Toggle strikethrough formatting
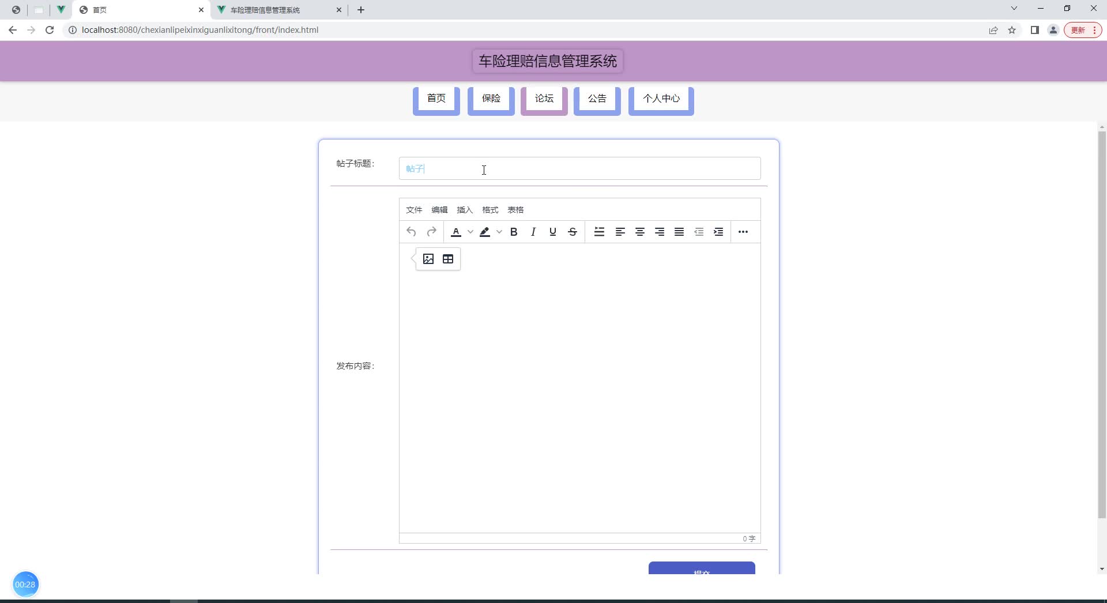The height and width of the screenshot is (603, 1107). (x=573, y=232)
